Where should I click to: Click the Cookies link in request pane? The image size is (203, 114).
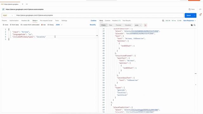coord(93,21)
